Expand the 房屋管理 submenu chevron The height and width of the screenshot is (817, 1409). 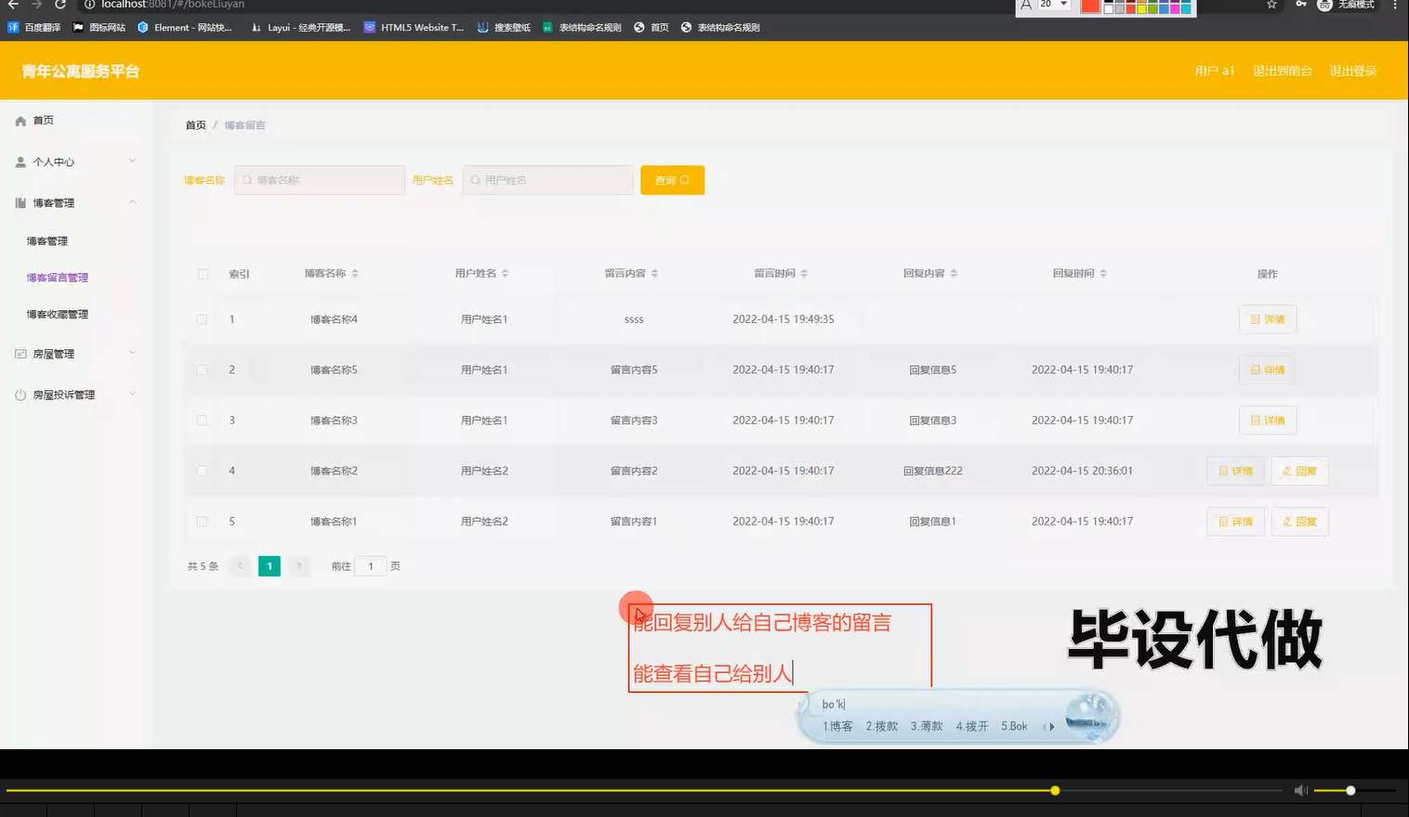(x=132, y=353)
